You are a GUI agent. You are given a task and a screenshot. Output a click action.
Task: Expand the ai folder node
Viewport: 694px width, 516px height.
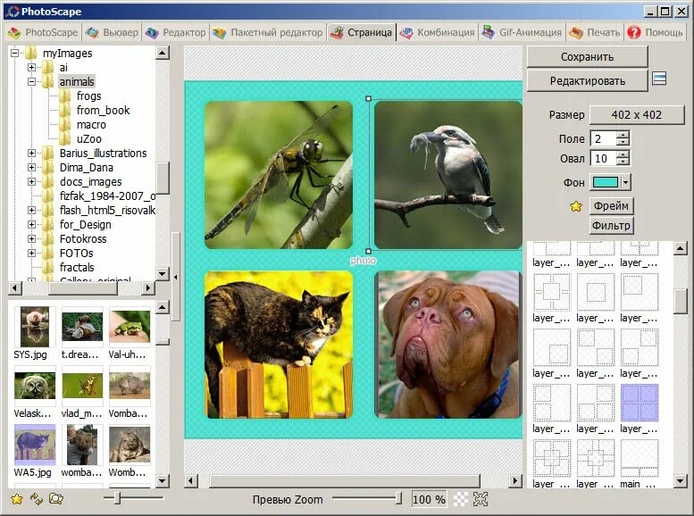coord(31,67)
